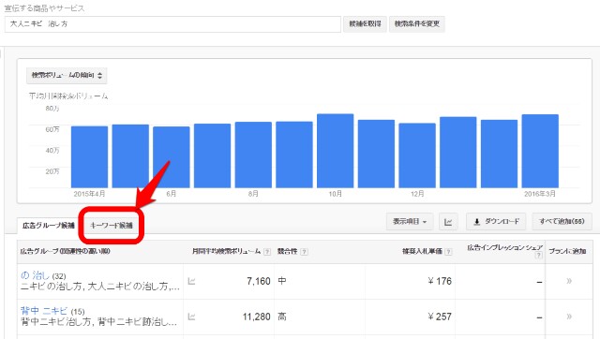
Task: Click the keyword input field 大人ニキビ 治し方
Action: click(x=172, y=24)
